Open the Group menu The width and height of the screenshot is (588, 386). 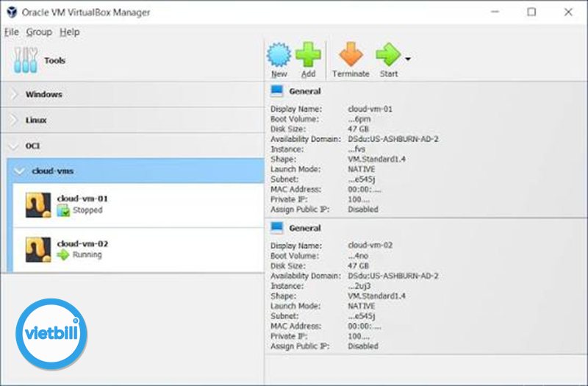click(39, 32)
